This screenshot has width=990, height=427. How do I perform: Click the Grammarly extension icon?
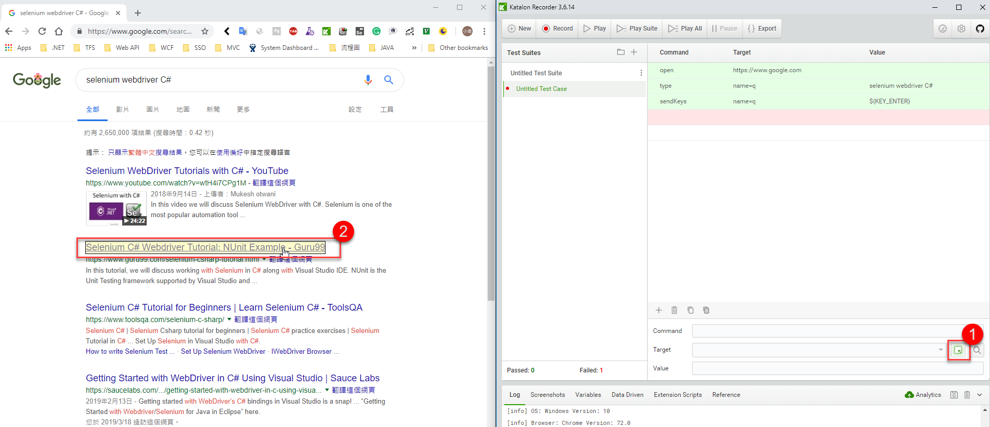pos(376,31)
